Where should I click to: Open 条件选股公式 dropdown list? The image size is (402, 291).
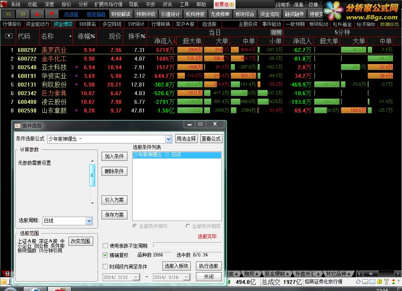[168, 139]
